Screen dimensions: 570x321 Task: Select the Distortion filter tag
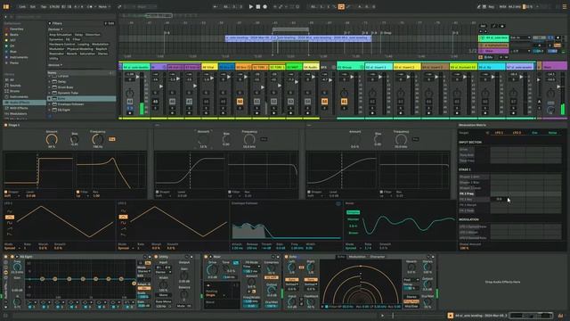93,35
